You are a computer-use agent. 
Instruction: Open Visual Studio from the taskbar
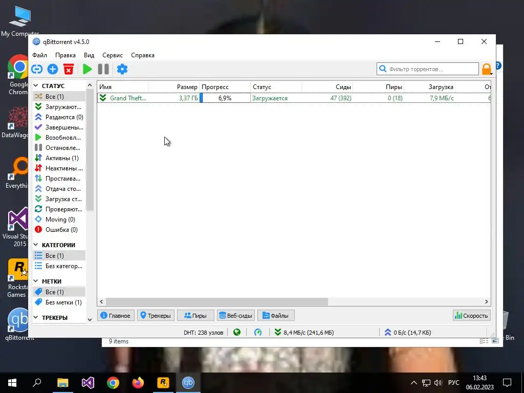[88, 383]
